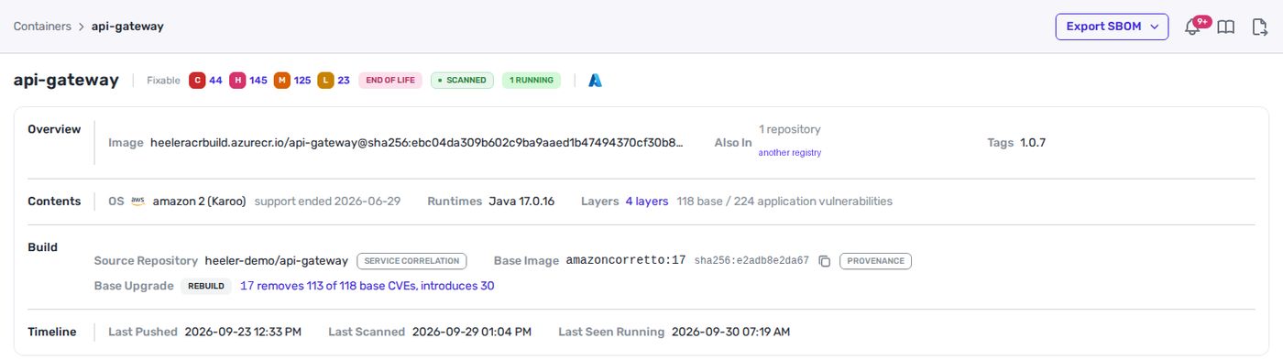Open the base upgrade '17 removes 113' link

(x=367, y=286)
